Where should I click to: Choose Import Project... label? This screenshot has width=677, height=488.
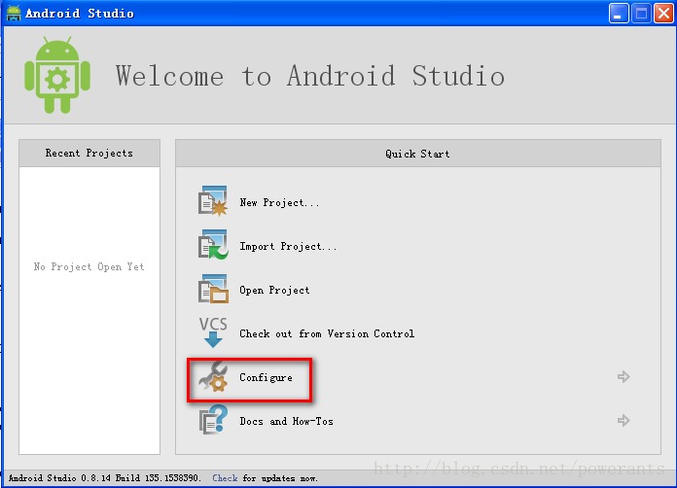(x=288, y=246)
